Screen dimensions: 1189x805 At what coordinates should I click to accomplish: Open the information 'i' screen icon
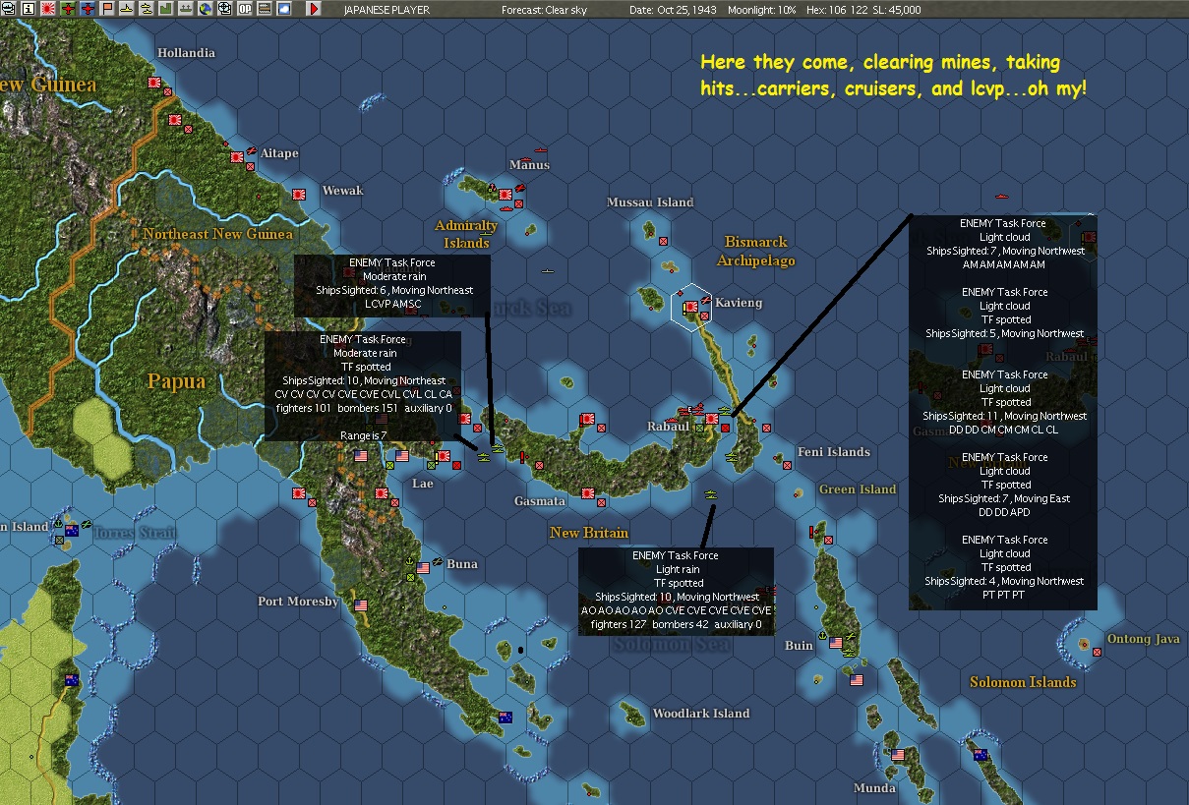pos(28,8)
